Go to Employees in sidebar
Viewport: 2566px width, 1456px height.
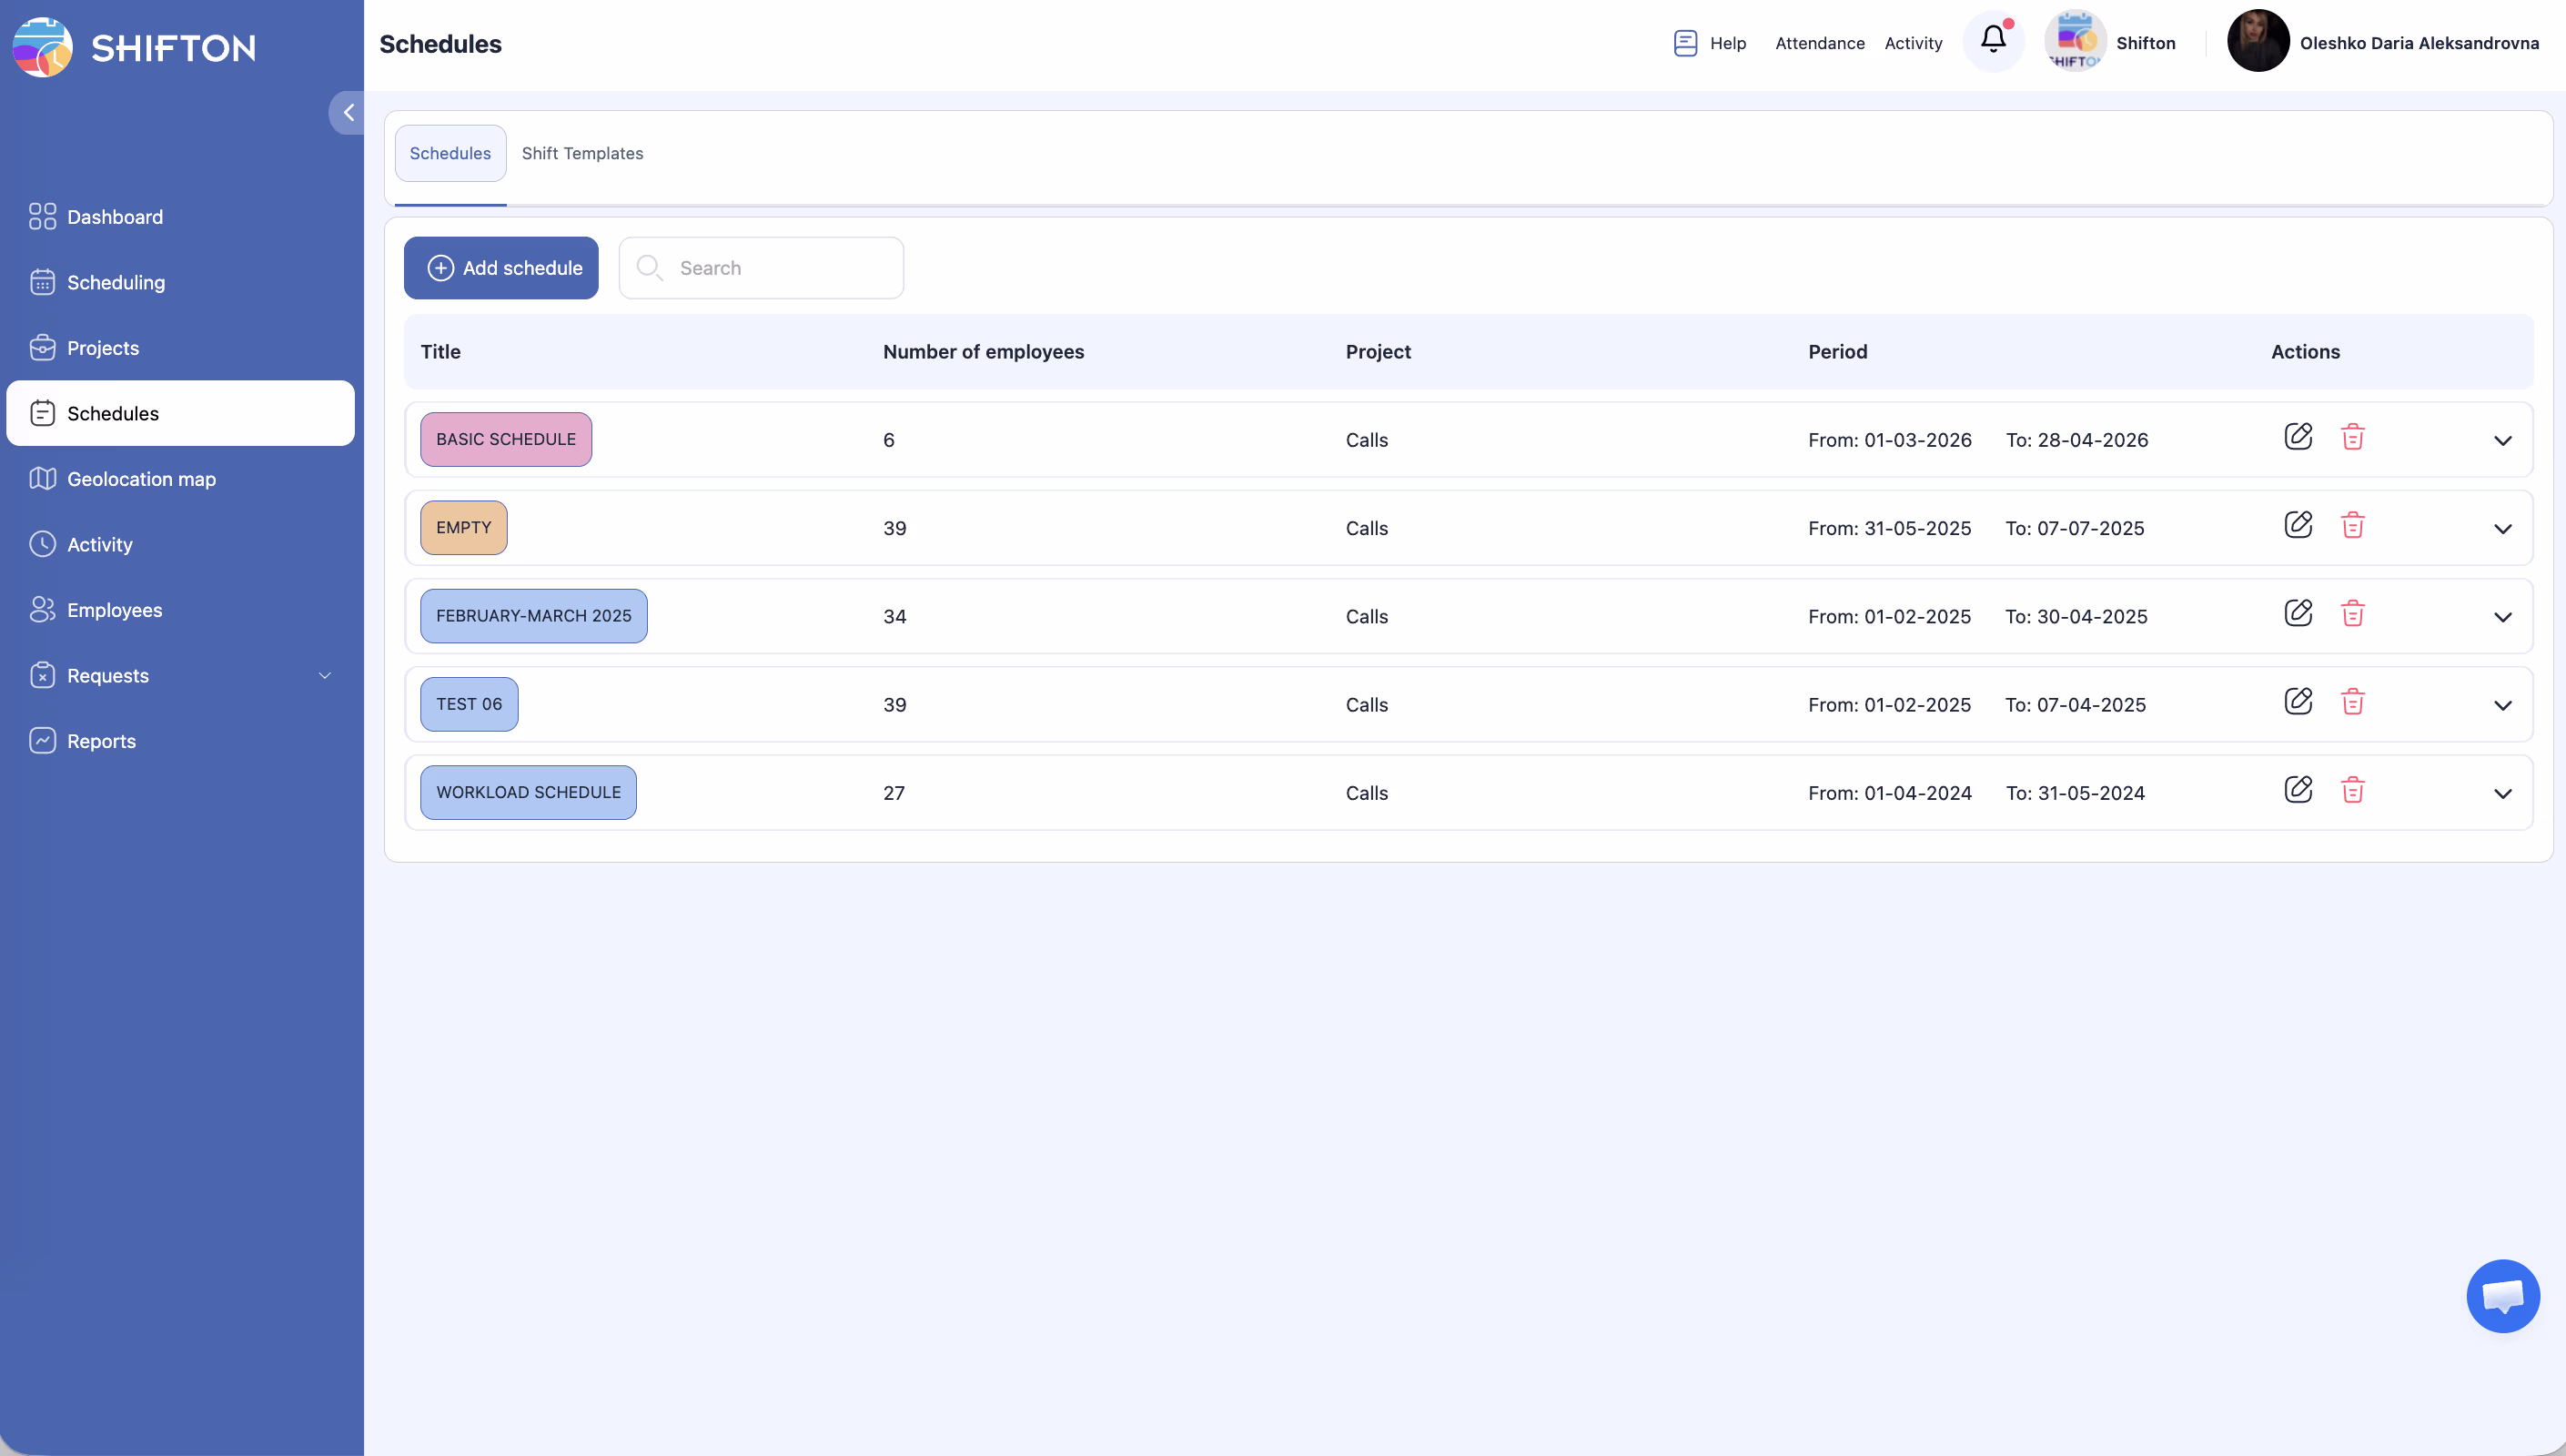114,610
